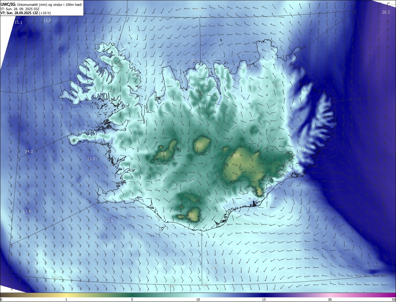Click the '2.7' value on the glacier

(x=200, y=145)
